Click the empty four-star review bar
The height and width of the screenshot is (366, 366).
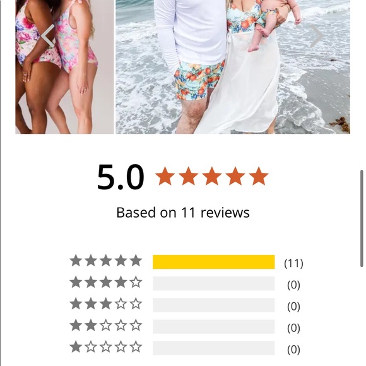[x=214, y=283]
